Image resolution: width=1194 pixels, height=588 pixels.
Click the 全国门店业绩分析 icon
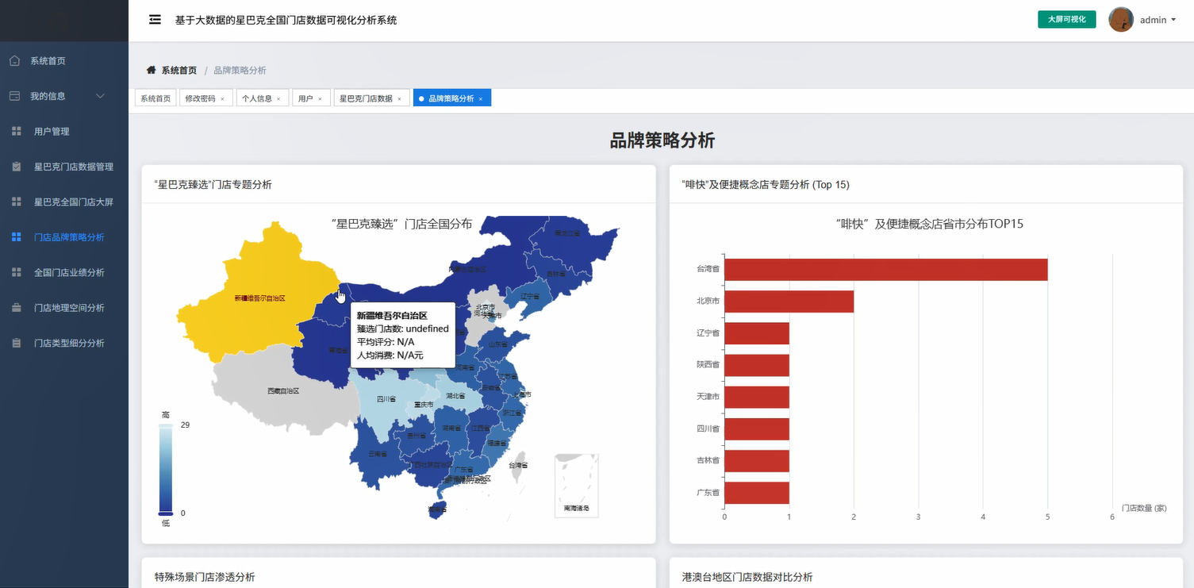tap(17, 271)
